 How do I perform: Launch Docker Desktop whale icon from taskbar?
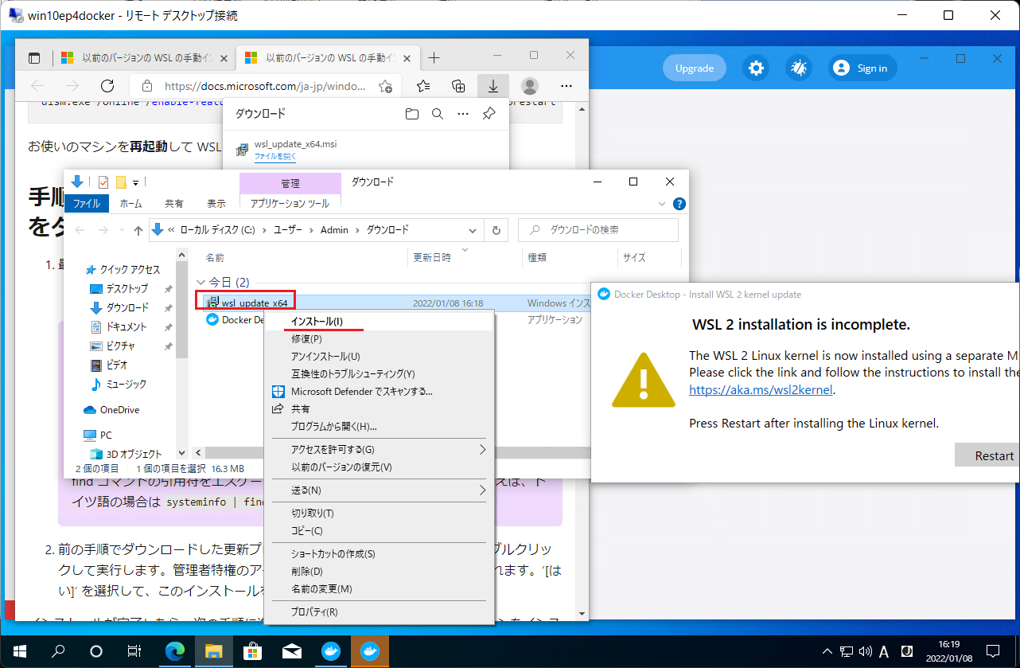click(331, 651)
